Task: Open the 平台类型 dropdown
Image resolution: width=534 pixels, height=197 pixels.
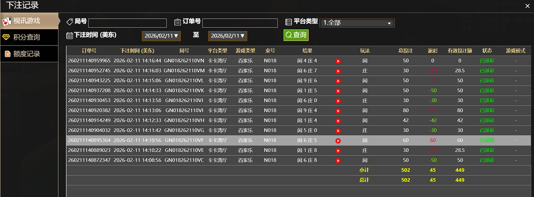Action: point(357,23)
